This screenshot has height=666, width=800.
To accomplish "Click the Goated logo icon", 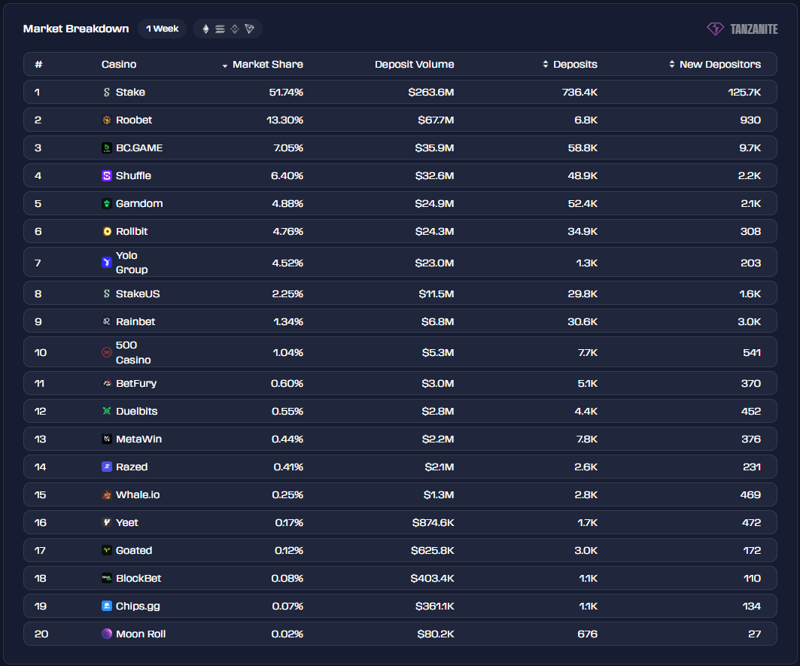I will pos(107,550).
